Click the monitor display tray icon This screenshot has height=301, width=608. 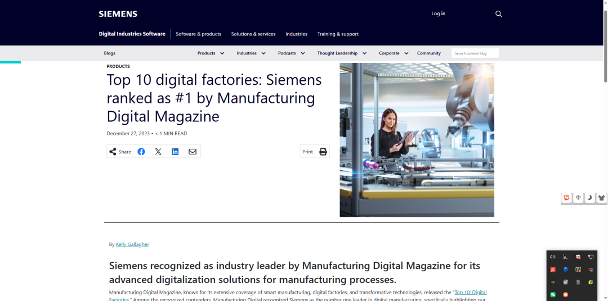click(591, 257)
